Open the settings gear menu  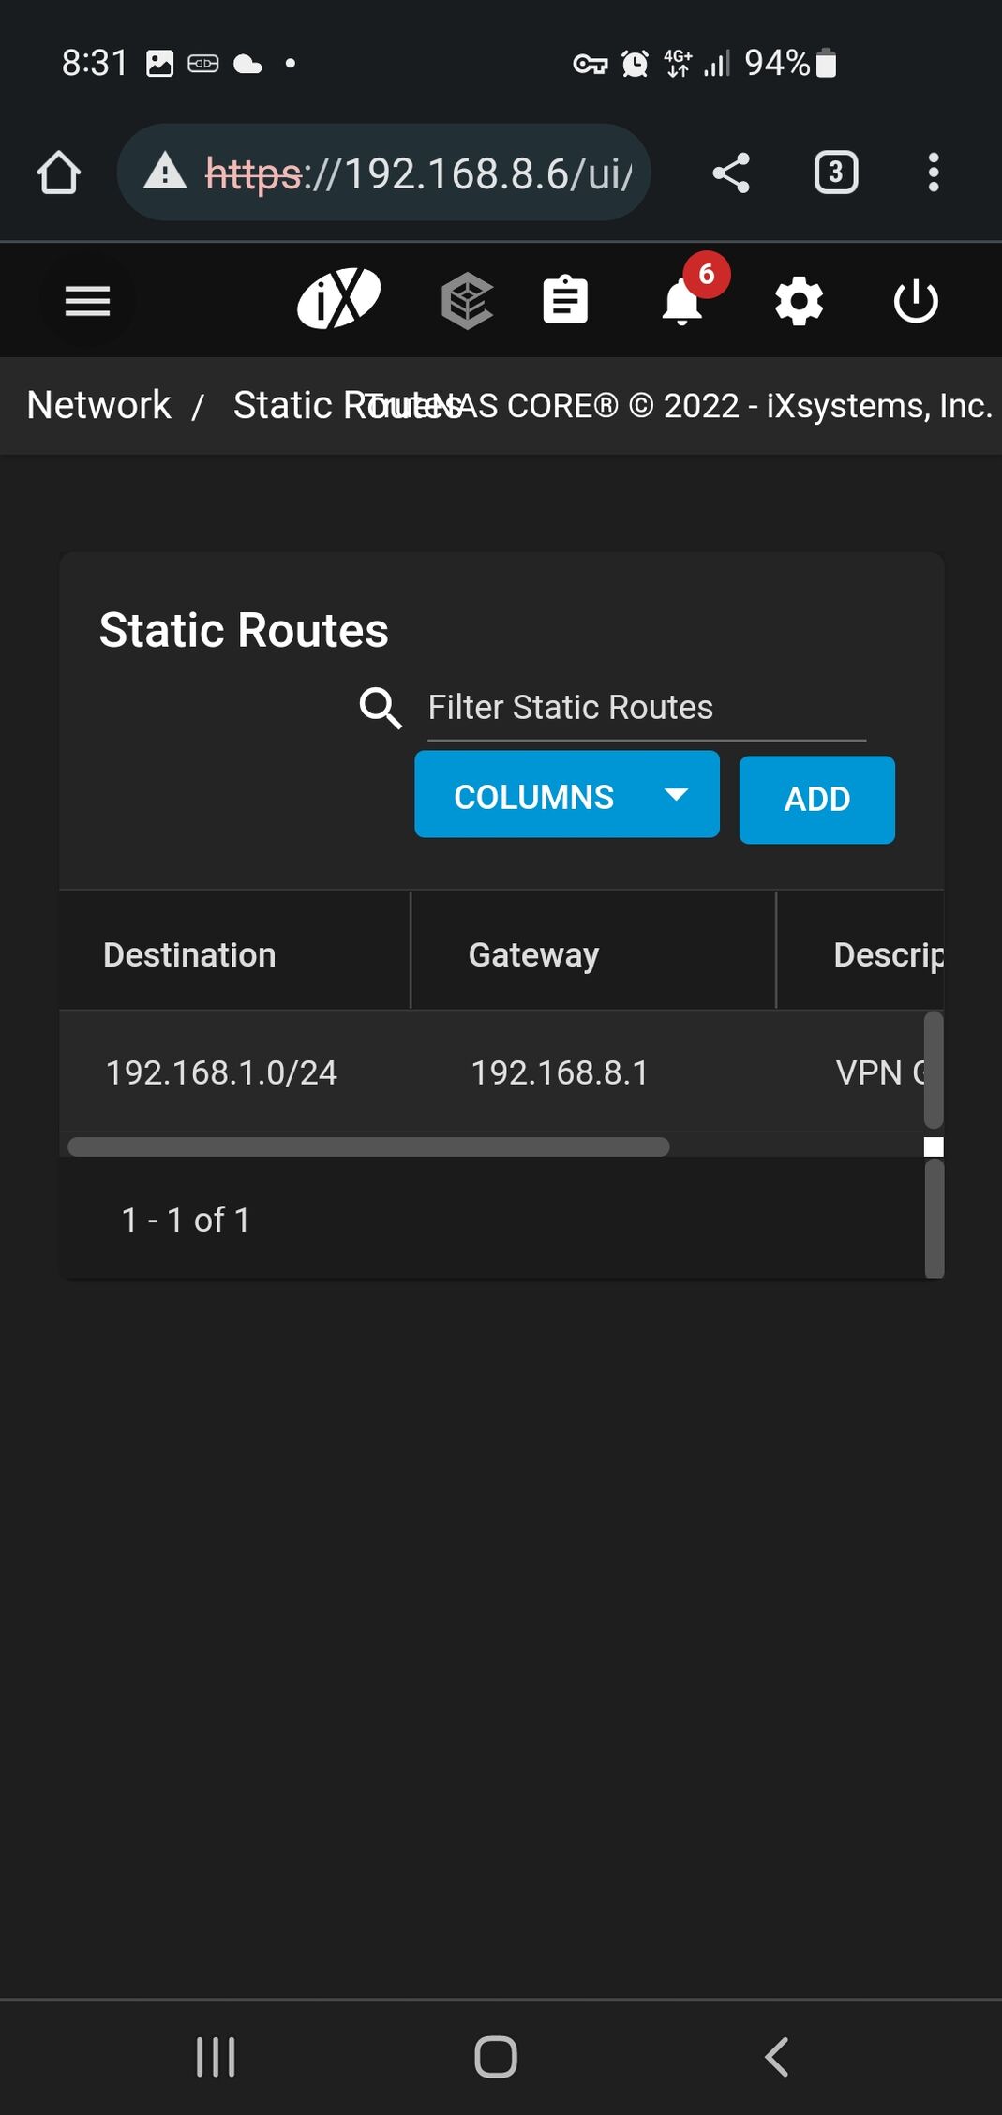tap(799, 301)
